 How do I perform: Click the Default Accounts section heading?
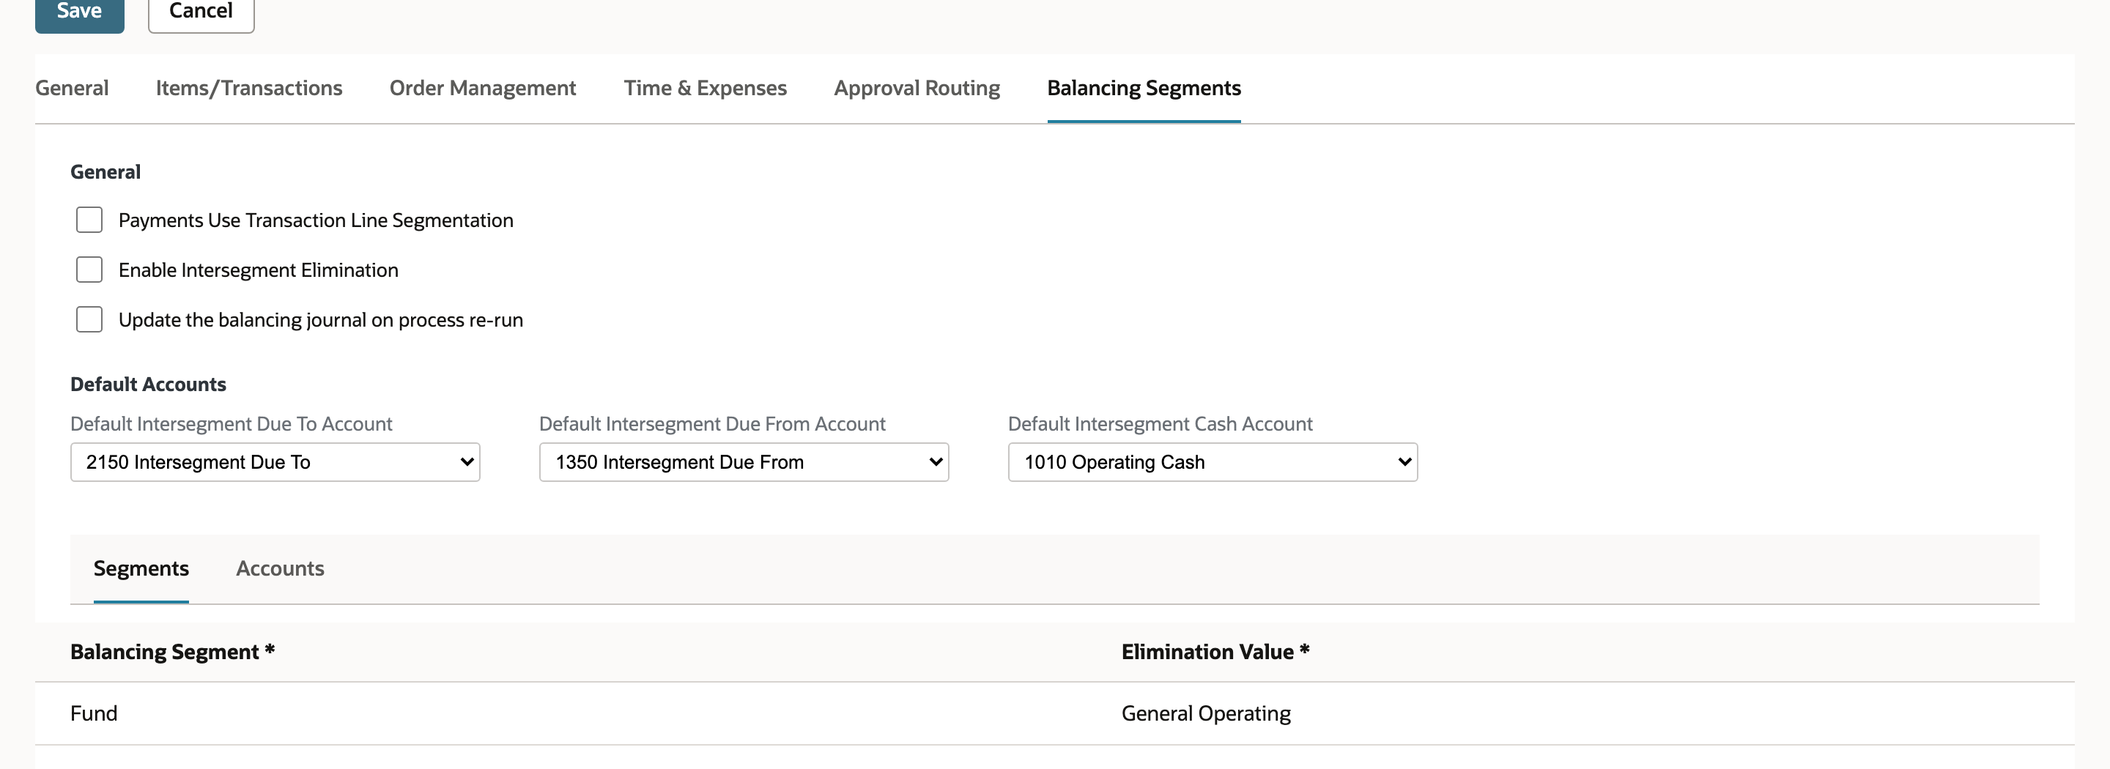(148, 384)
